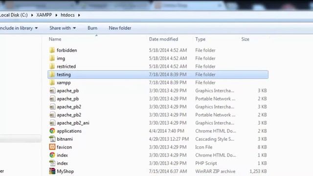Viewport: 313px width, 176px height.
Task: Select the xampp folder icon
Action: pos(52,83)
